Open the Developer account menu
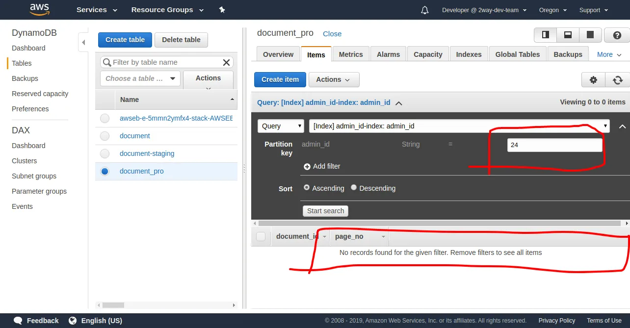 (485, 10)
